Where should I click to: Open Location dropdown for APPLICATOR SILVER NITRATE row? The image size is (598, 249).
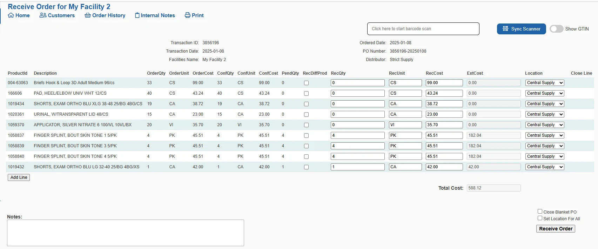[545, 125]
